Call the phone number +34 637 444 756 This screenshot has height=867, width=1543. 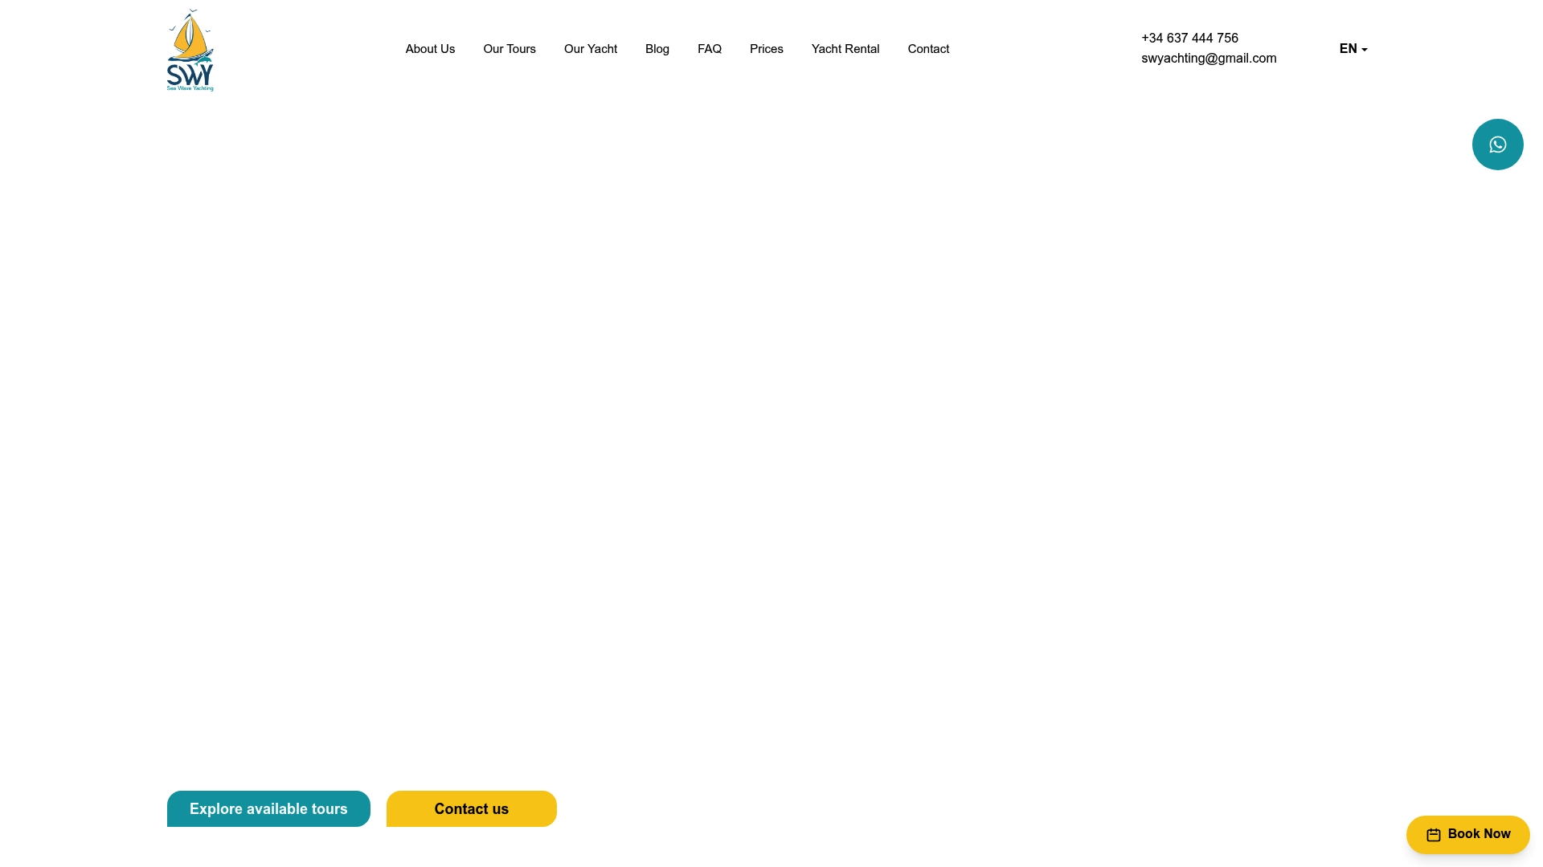[x=1189, y=38]
